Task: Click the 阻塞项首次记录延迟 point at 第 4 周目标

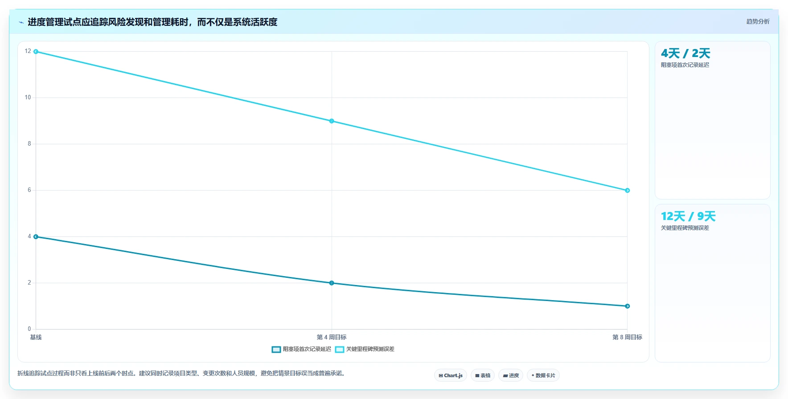Action: 332,283
